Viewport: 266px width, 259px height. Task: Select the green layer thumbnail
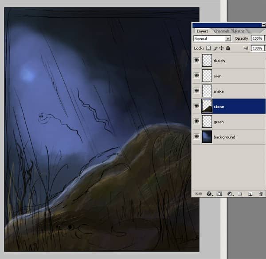click(207, 122)
